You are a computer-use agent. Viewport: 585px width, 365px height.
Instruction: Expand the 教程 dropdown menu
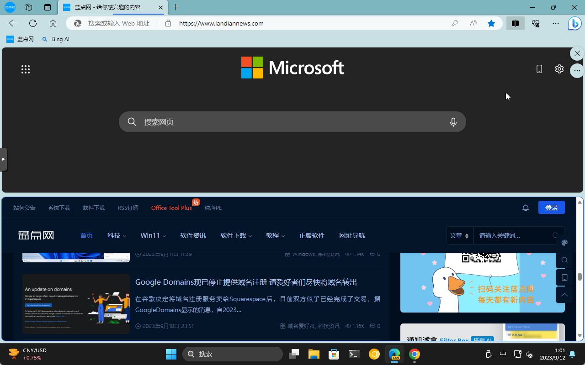pos(275,235)
